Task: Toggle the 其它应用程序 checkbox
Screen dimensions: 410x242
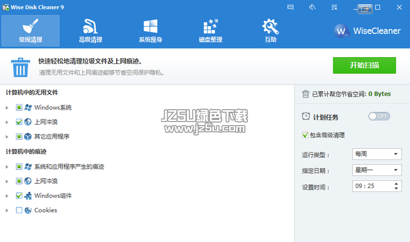Action: pyautogui.click(x=19, y=136)
